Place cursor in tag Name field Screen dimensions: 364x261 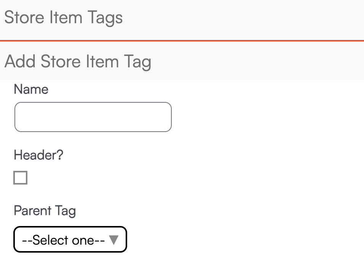(93, 117)
